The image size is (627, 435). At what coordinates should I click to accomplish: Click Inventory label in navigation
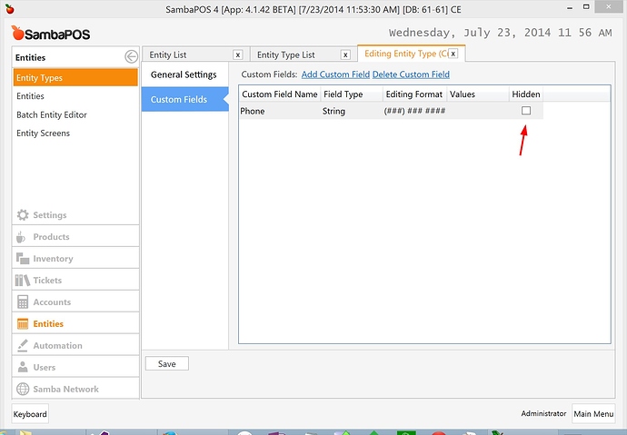(54, 259)
